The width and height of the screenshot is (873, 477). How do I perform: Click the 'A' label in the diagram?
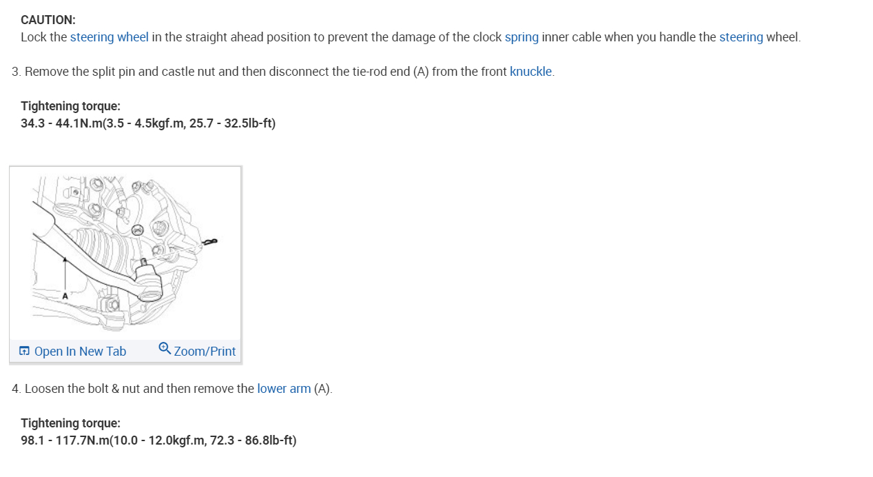(65, 296)
